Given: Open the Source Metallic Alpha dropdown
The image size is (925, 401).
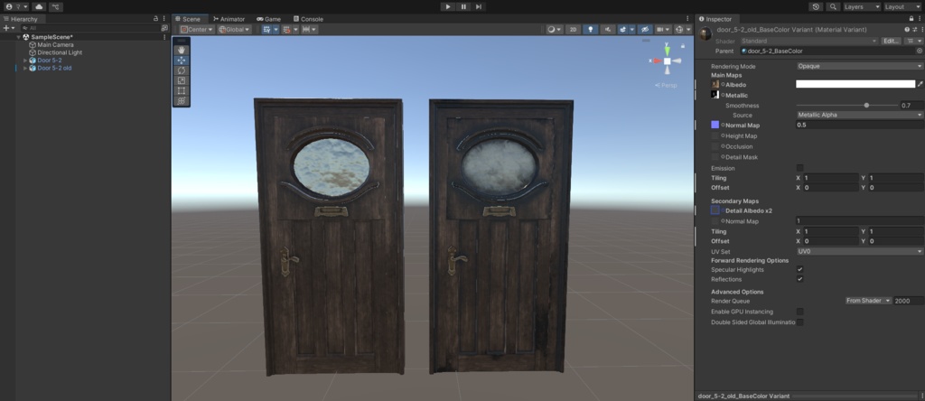Looking at the screenshot, I should point(860,115).
